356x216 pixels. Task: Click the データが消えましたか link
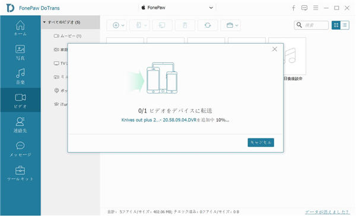[x=327, y=212]
